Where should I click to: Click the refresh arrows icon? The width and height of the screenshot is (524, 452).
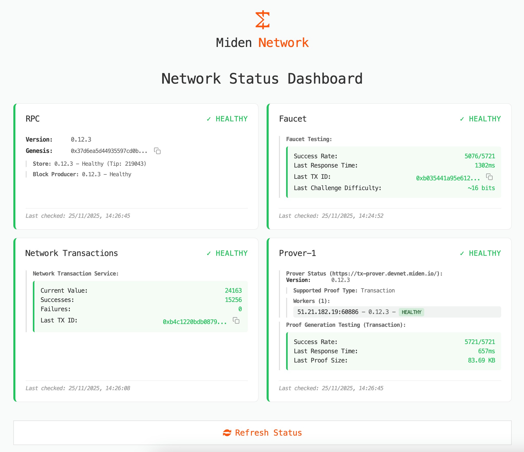(227, 433)
